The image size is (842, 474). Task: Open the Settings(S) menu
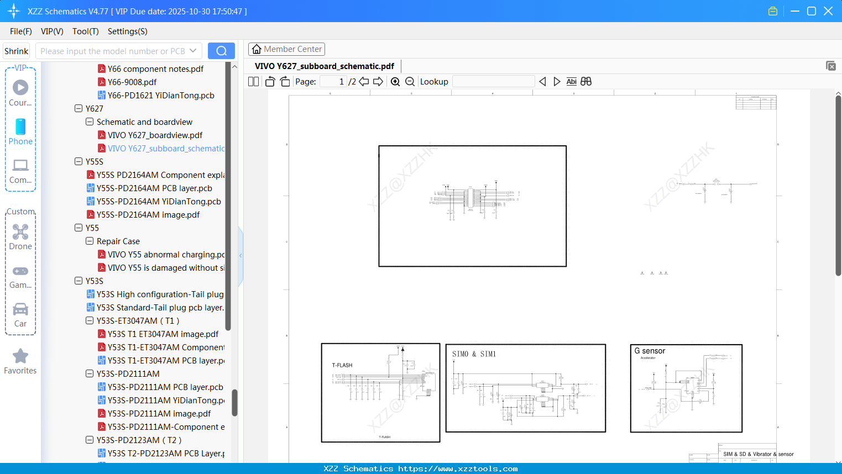click(x=127, y=31)
